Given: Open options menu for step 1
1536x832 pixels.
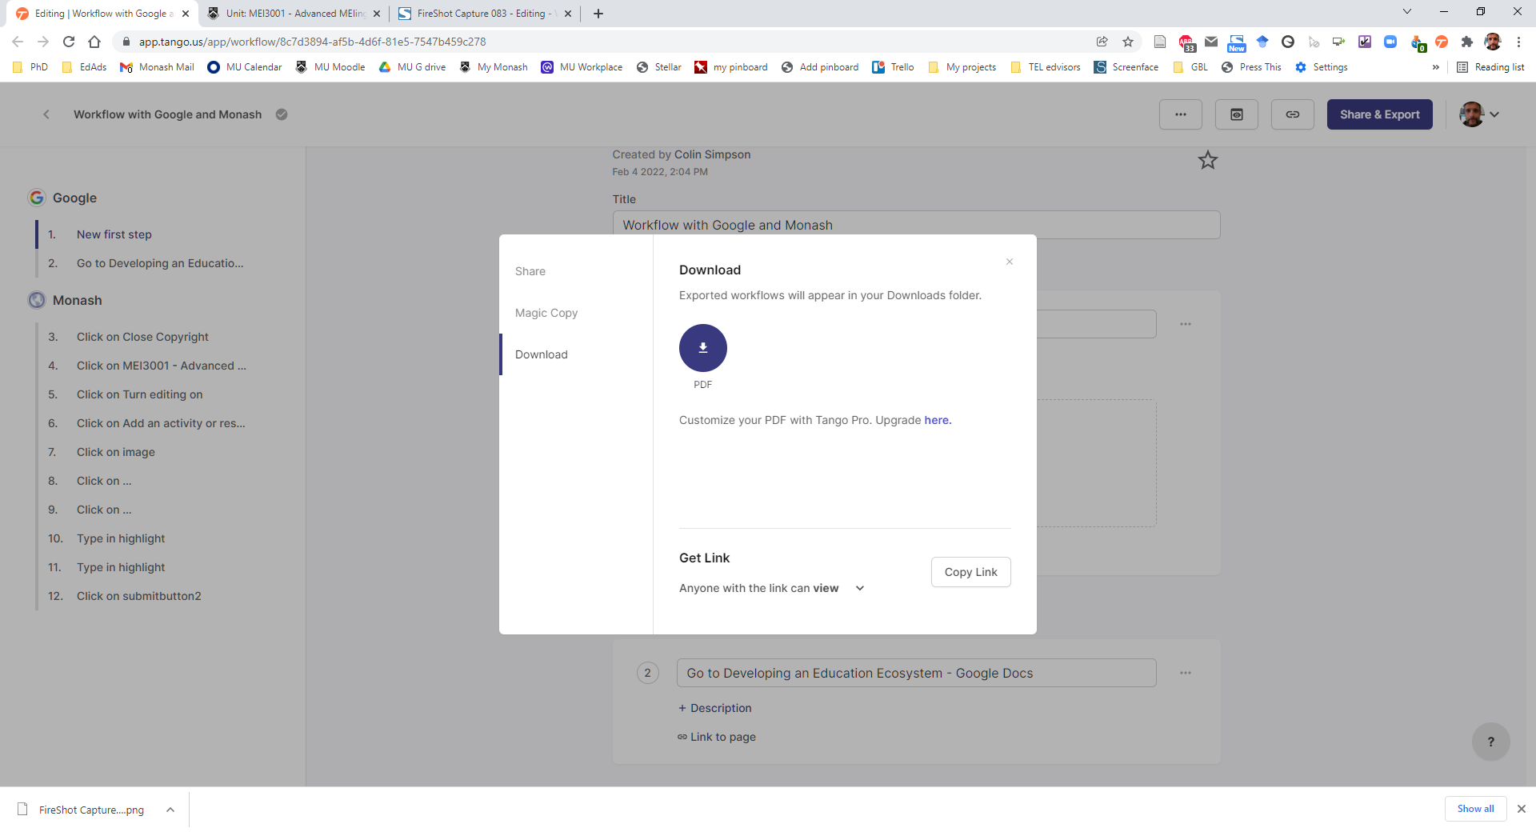Looking at the screenshot, I should pos(1185,324).
